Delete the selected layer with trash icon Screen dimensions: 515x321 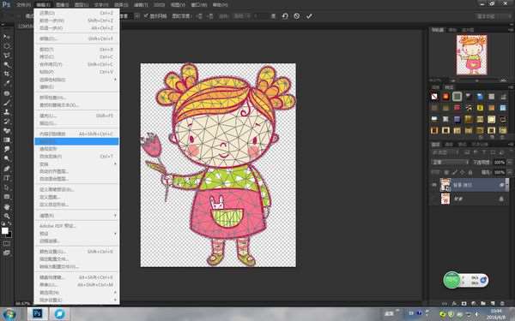(x=502, y=304)
